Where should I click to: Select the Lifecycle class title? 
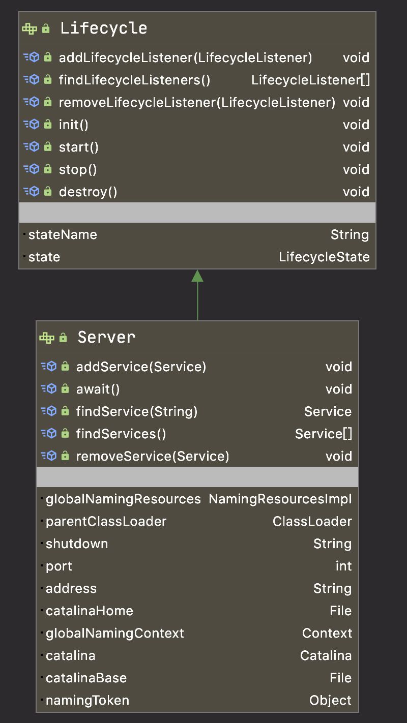coord(103,28)
